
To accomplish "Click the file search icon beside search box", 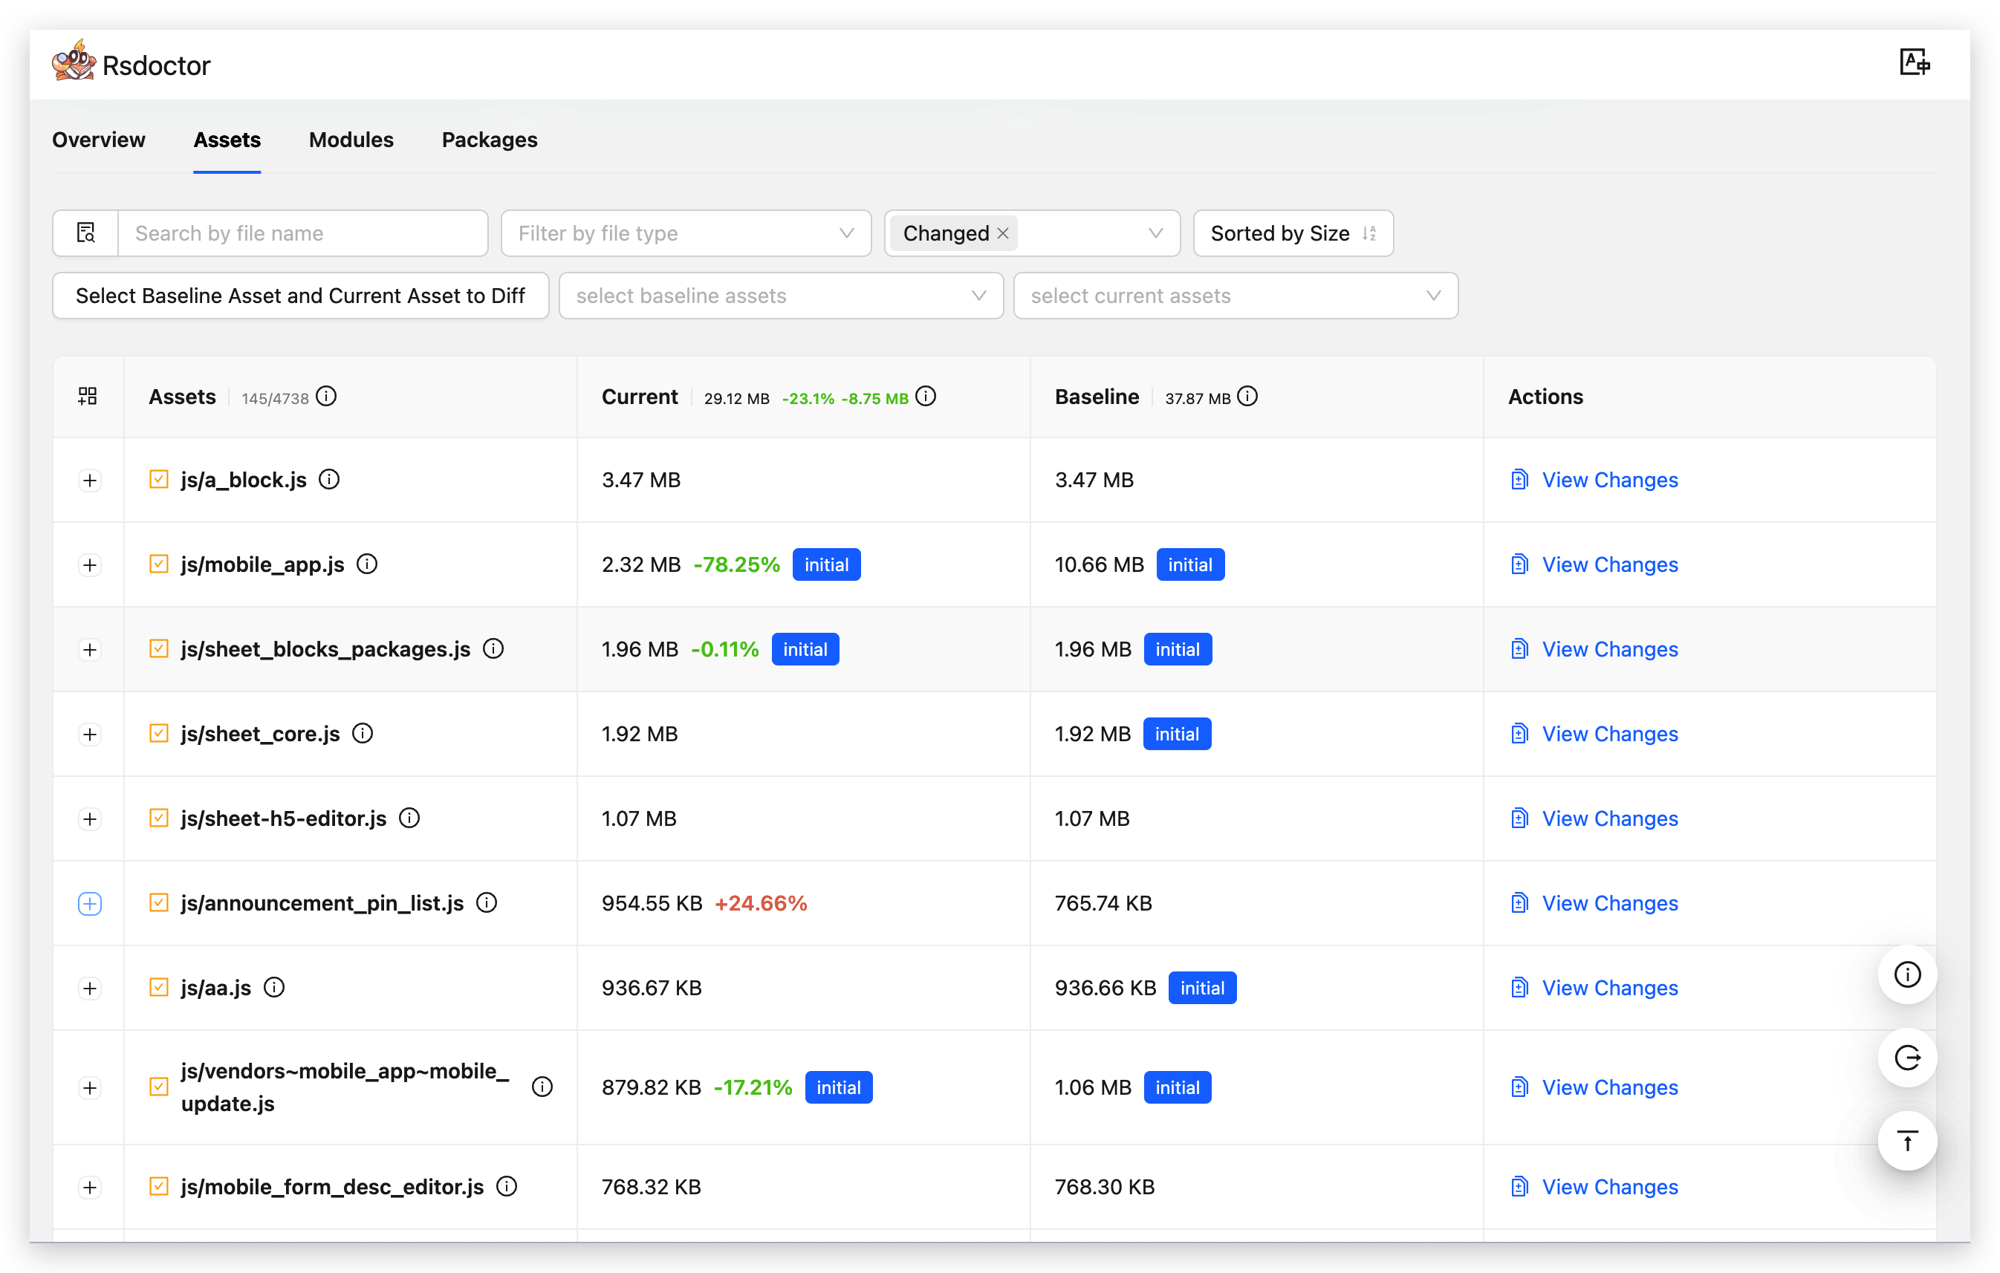I will [x=85, y=233].
